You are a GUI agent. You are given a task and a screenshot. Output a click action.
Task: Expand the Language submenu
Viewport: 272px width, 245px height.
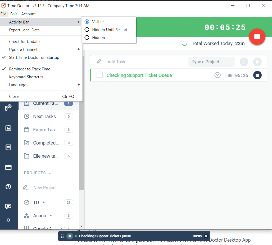click(x=41, y=85)
